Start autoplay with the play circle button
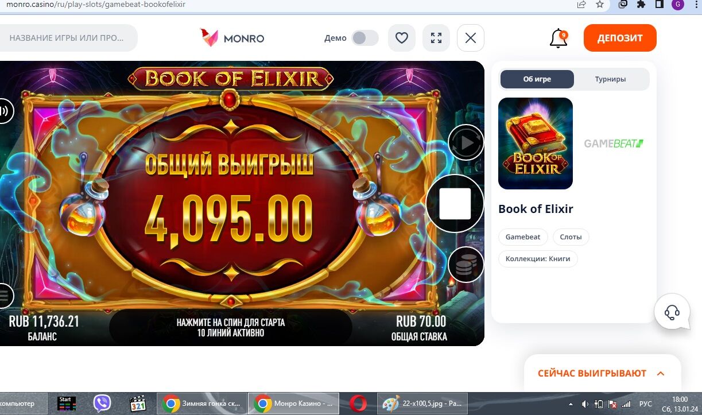Viewport: 702px width, 415px height. [x=466, y=142]
